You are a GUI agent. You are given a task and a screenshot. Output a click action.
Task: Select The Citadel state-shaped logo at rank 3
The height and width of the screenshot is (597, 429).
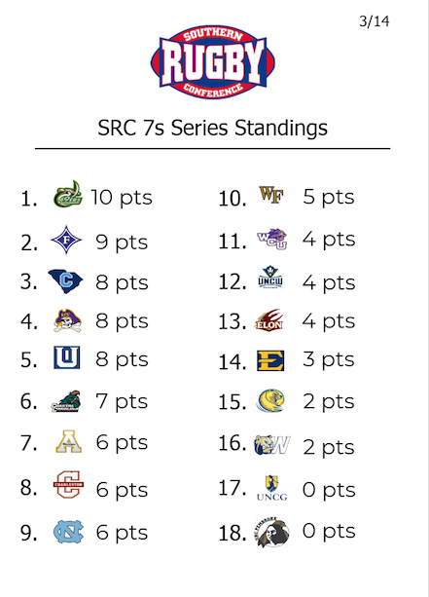click(65, 281)
